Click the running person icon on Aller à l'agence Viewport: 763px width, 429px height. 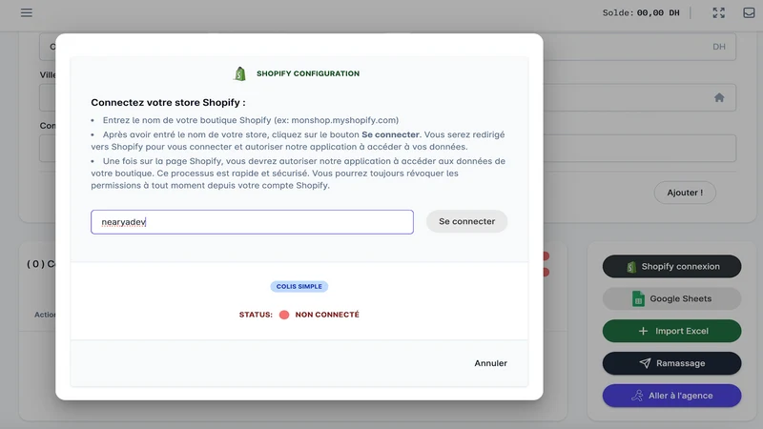pos(637,396)
